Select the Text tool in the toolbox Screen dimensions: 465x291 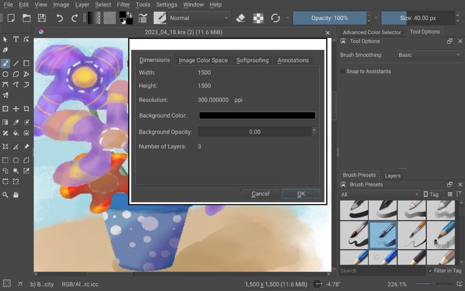point(16,39)
